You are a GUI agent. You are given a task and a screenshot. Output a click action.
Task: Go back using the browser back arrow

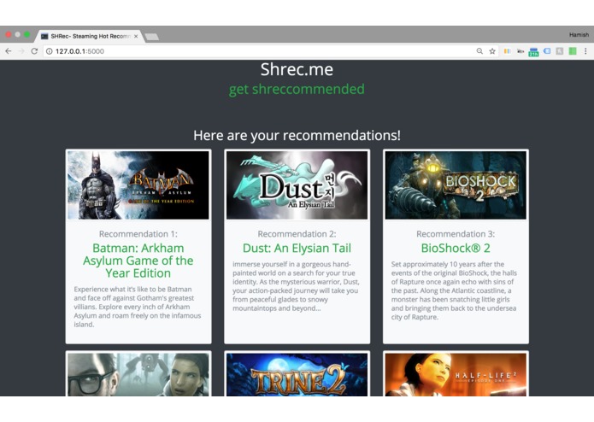point(9,51)
